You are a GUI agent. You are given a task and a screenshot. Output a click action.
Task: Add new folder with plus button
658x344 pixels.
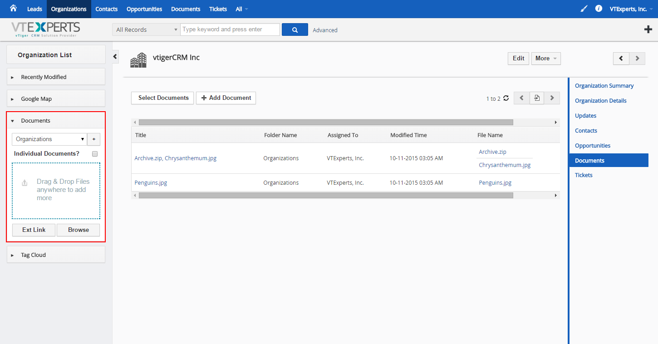[94, 139]
